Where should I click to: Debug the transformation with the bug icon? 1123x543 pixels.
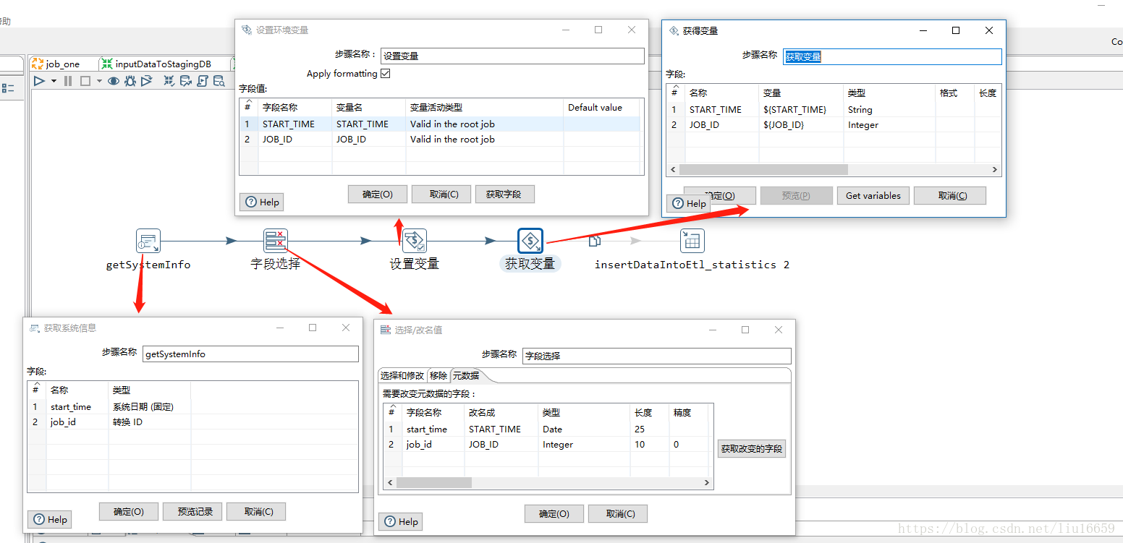[130, 81]
